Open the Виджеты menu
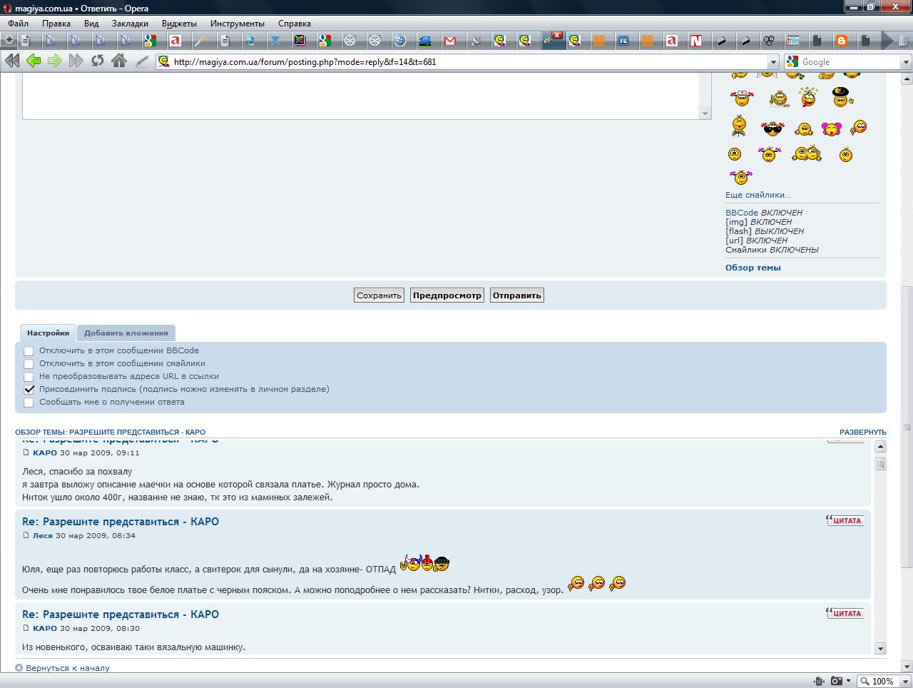 click(x=179, y=24)
